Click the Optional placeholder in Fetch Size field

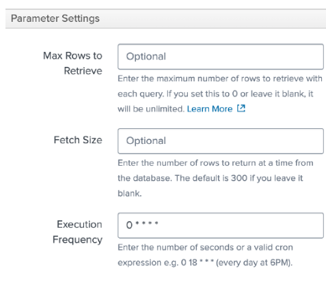click(146, 141)
